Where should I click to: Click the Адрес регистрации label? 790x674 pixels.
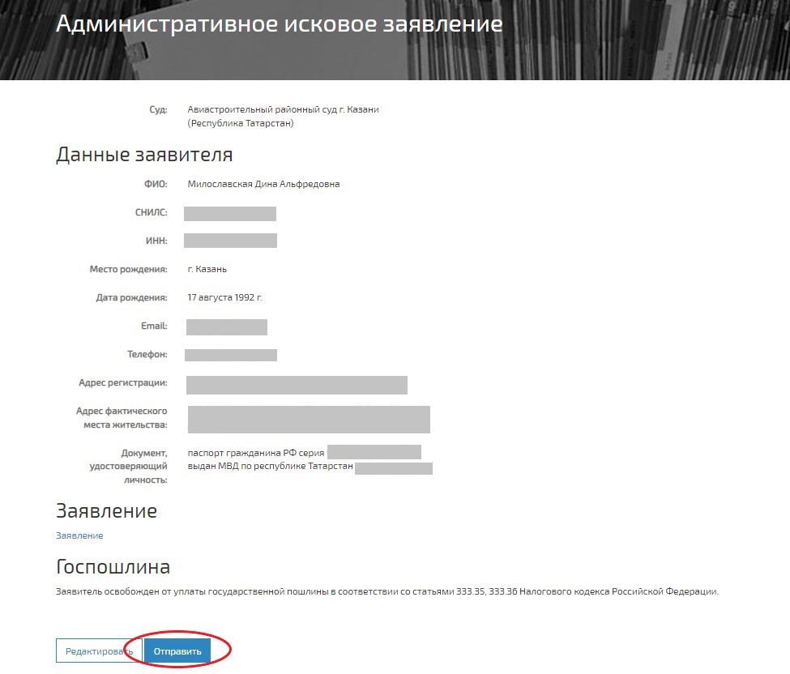(123, 382)
